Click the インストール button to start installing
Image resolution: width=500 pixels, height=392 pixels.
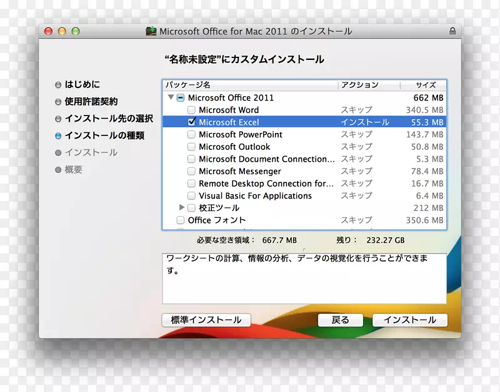tap(409, 320)
